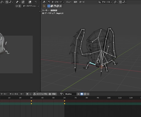
Task: Open the ポーズモード mode dropdown
Action: click(56, 2)
